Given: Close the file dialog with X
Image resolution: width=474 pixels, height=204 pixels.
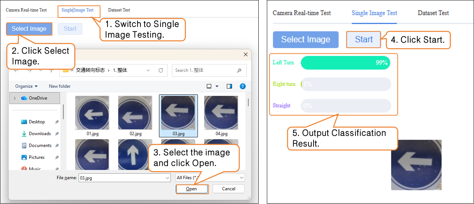Looking at the screenshot, I should coord(245,54).
